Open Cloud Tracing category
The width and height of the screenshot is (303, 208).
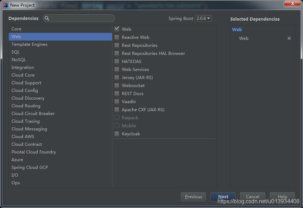click(x=60, y=121)
